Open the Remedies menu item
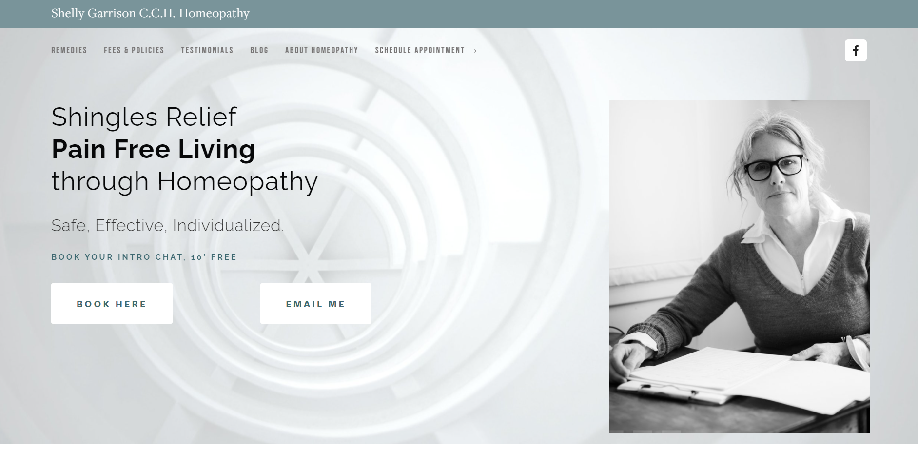The width and height of the screenshot is (918, 451). 69,50
